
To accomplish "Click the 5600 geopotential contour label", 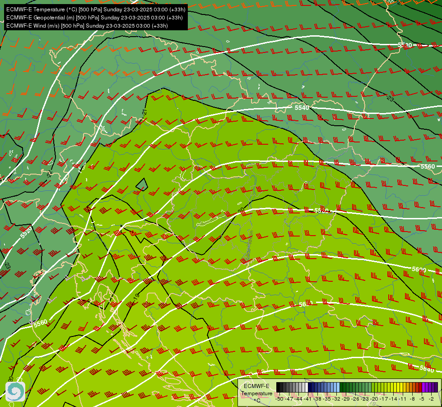I will (419, 270).
